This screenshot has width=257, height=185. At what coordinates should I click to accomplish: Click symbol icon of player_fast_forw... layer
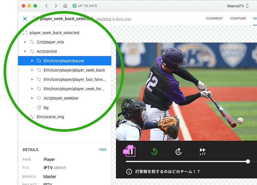coord(39,80)
